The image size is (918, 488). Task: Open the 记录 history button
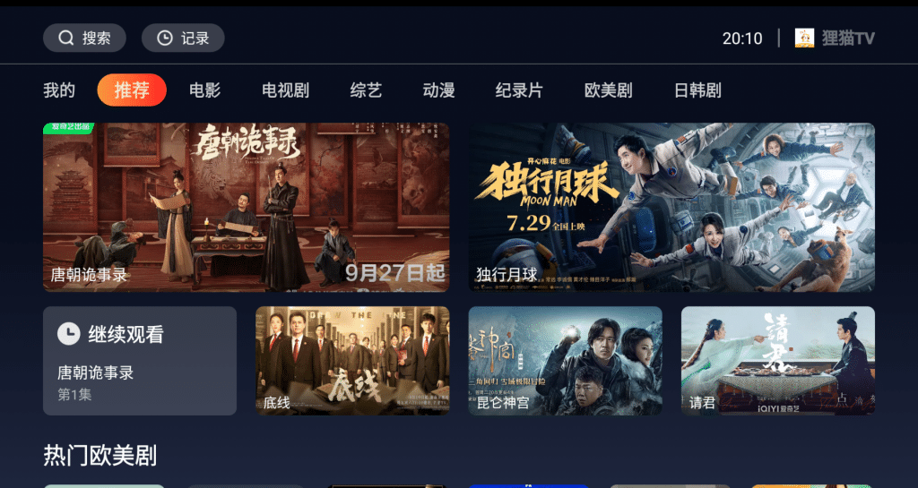(183, 38)
